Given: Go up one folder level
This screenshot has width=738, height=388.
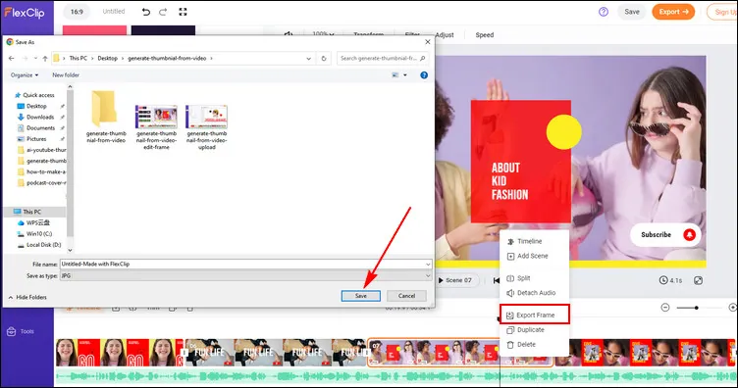Looking at the screenshot, I should point(45,58).
